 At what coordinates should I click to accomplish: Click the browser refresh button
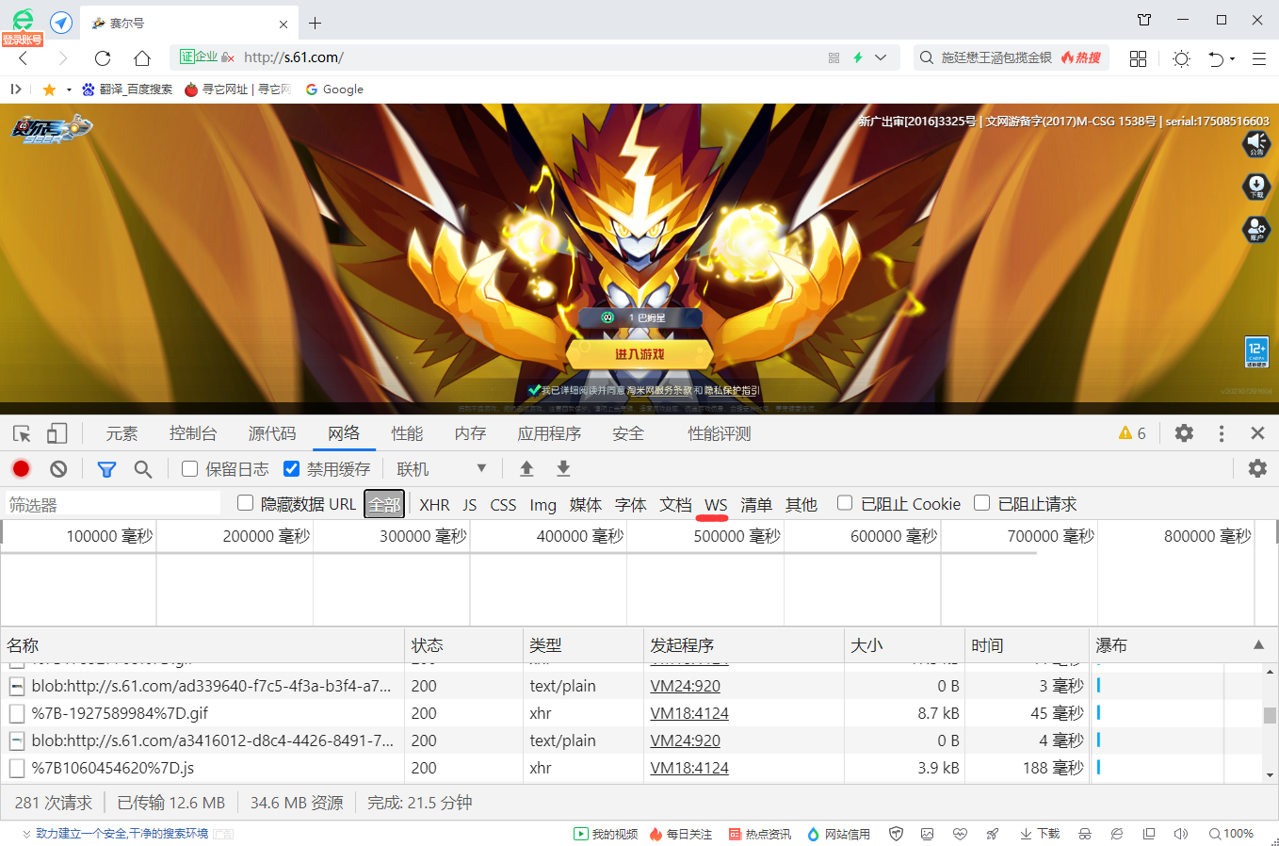(x=103, y=58)
